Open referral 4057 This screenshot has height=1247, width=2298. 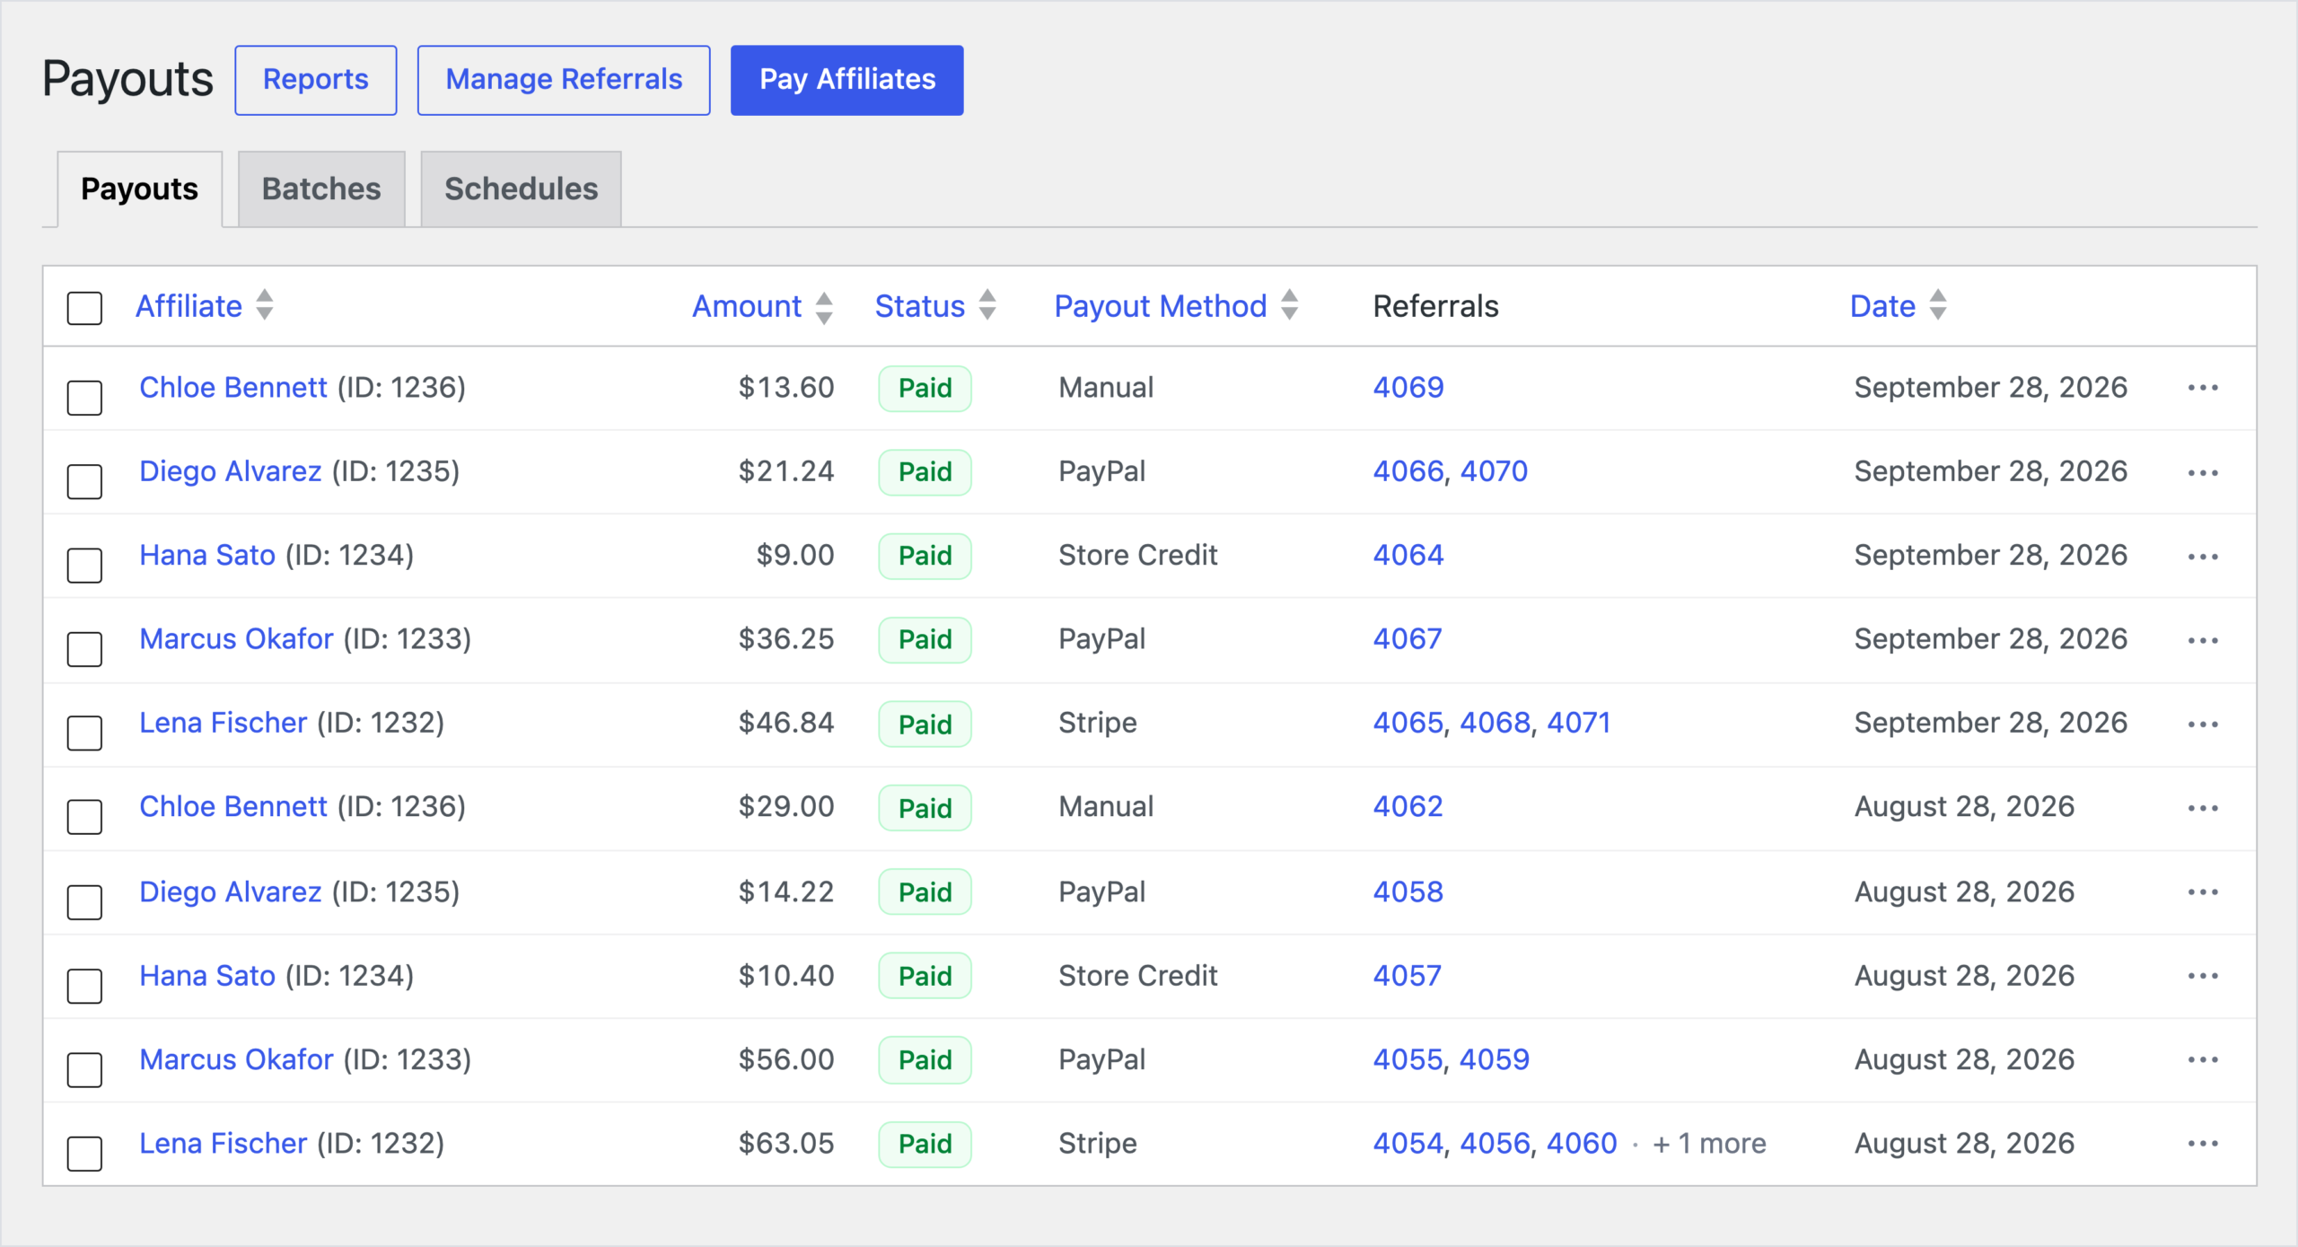click(1408, 975)
